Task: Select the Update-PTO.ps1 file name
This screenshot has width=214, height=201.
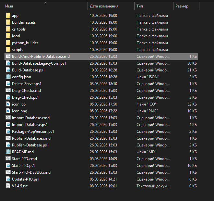Action: pyautogui.click(x=26, y=179)
